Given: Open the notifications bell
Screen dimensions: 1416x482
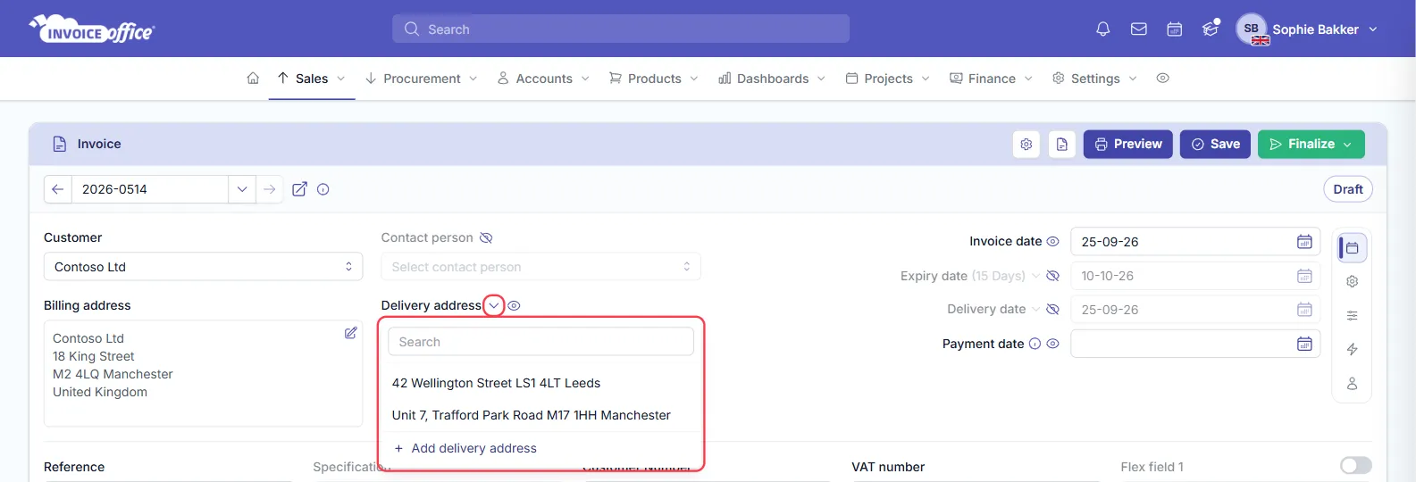Looking at the screenshot, I should tap(1103, 29).
